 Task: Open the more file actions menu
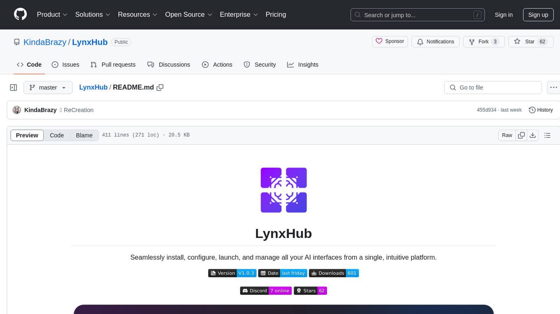(x=553, y=88)
